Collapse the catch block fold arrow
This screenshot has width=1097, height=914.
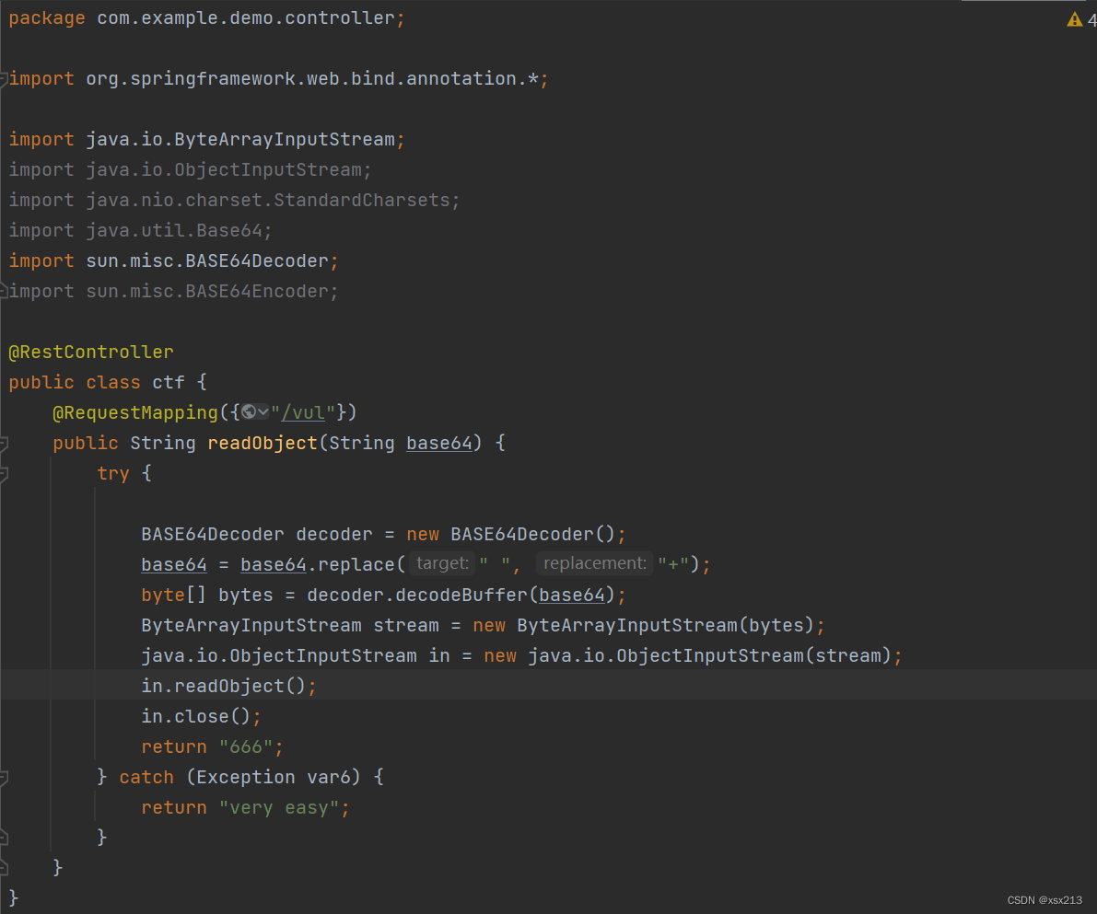[x=4, y=776]
